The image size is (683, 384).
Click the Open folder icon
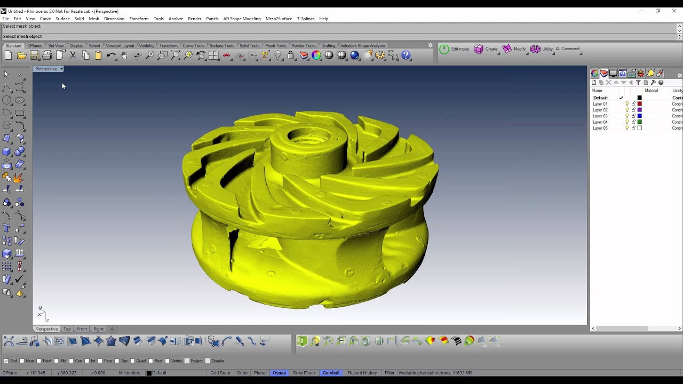(x=21, y=55)
